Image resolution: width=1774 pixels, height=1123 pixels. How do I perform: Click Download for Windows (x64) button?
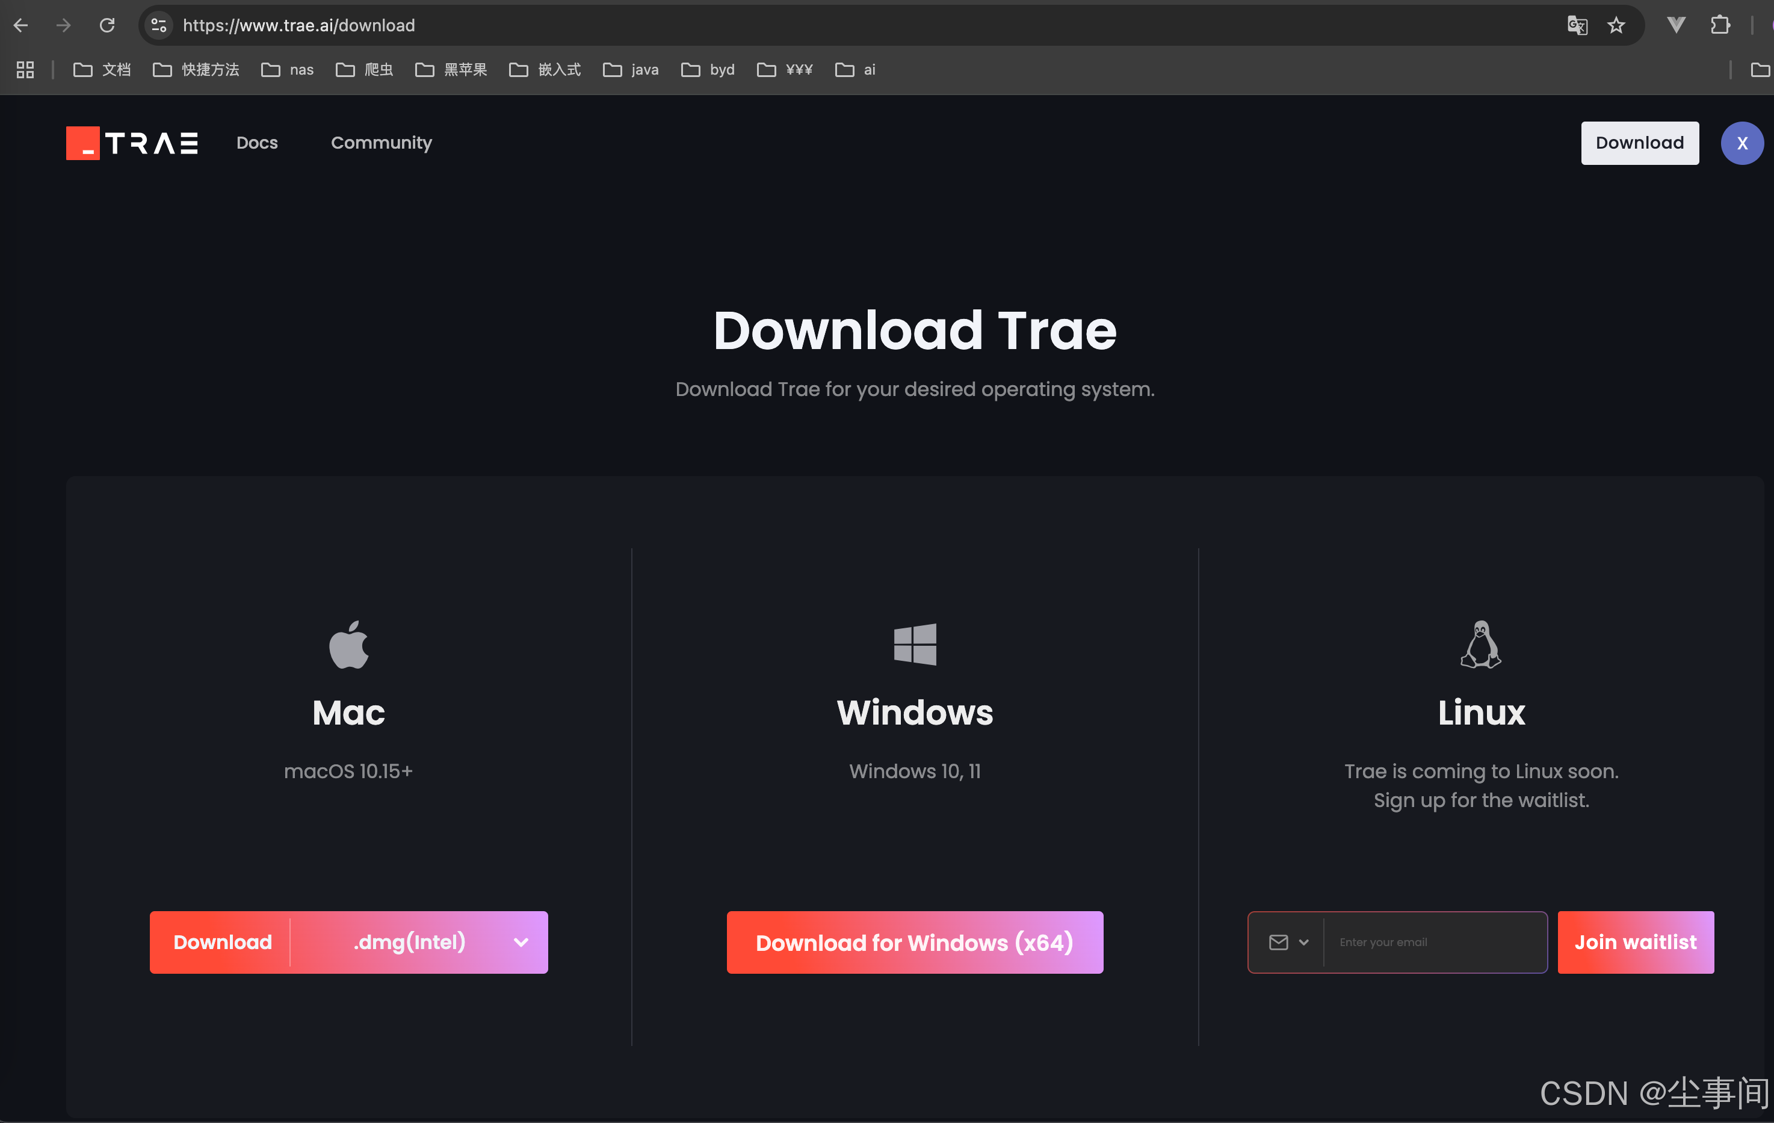click(914, 942)
